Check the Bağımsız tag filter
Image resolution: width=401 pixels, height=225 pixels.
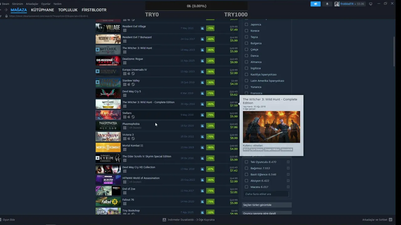[x=246, y=168]
